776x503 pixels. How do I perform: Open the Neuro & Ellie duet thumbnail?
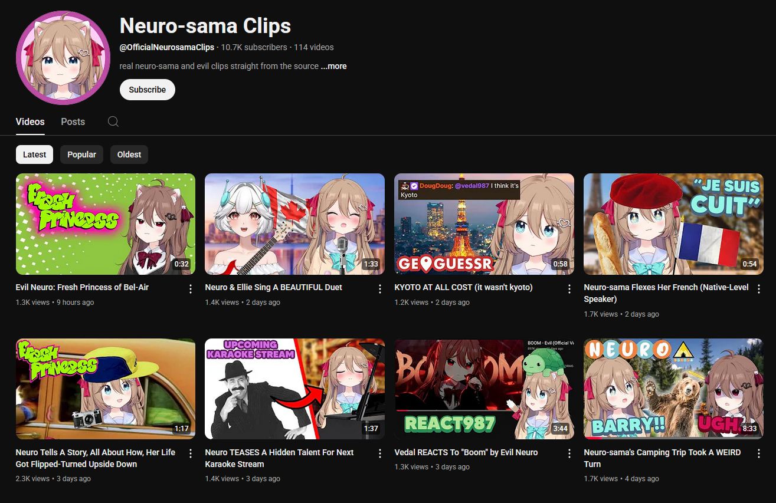tap(294, 224)
